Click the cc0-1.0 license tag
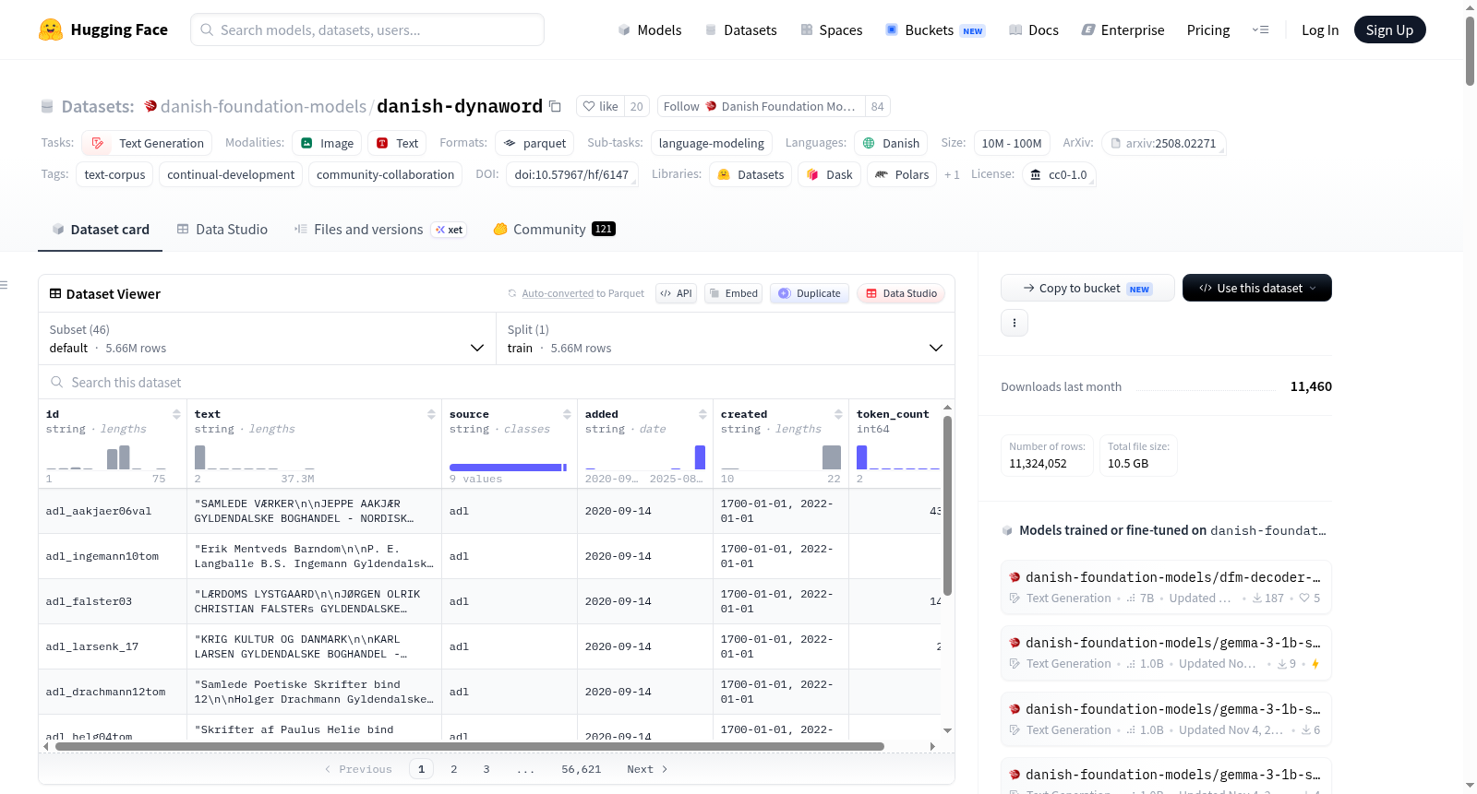 coord(1059,174)
